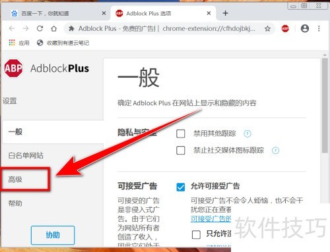Go back with the browser back arrow

tap(12, 28)
